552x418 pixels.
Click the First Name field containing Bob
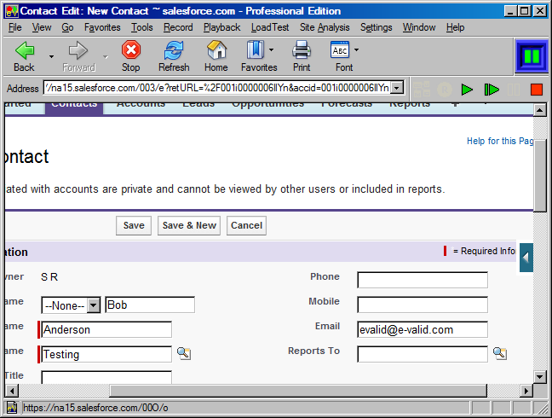pos(150,305)
